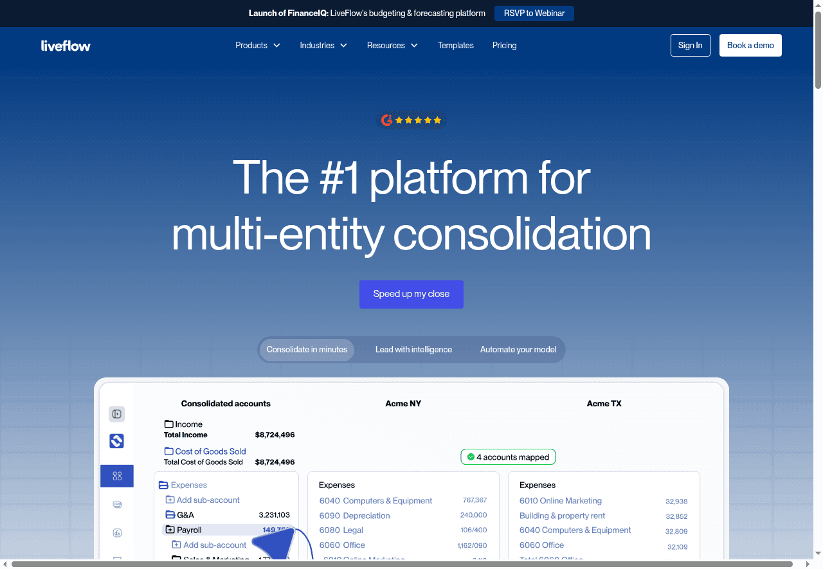
Task: Select the Automate your model tab
Action: tap(518, 350)
